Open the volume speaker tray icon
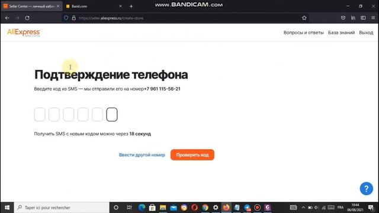 [x=316, y=208]
